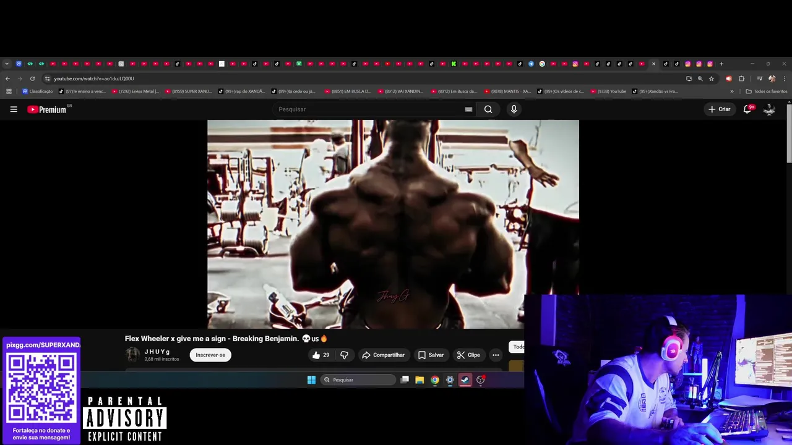Open Task View on the taskbar

click(405, 380)
